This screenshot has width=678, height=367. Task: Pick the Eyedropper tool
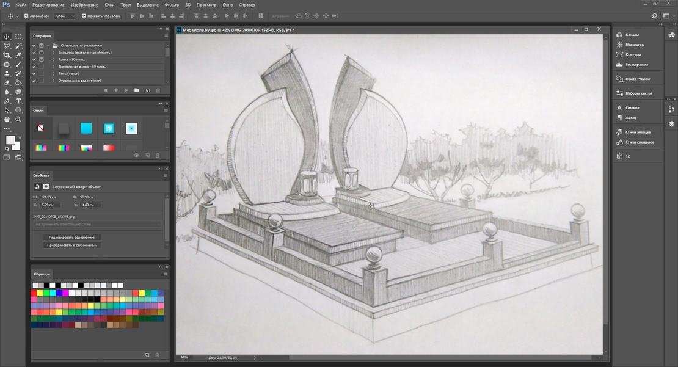click(18, 55)
